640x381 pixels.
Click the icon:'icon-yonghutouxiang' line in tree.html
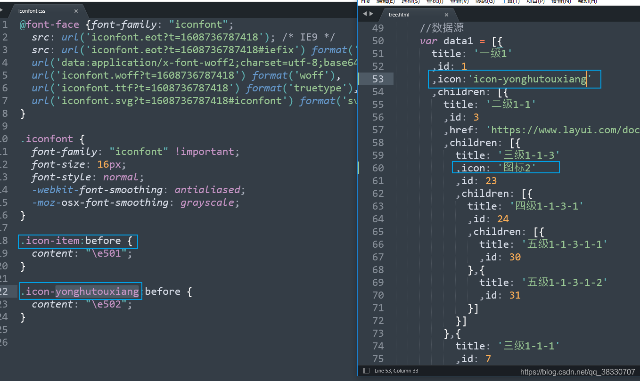coord(512,79)
